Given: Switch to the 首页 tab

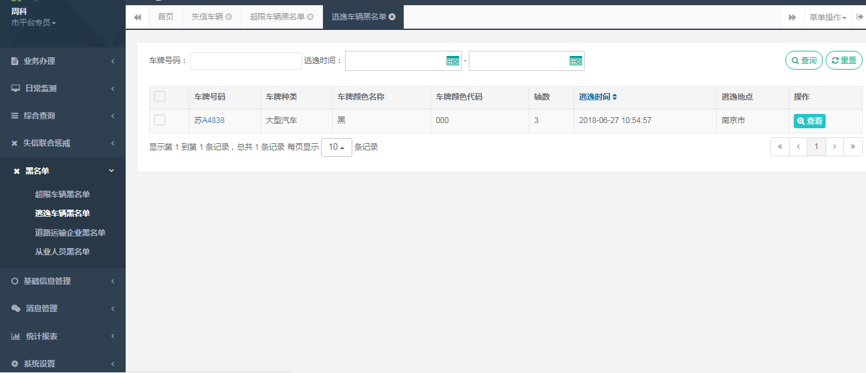Looking at the screenshot, I should tap(166, 17).
